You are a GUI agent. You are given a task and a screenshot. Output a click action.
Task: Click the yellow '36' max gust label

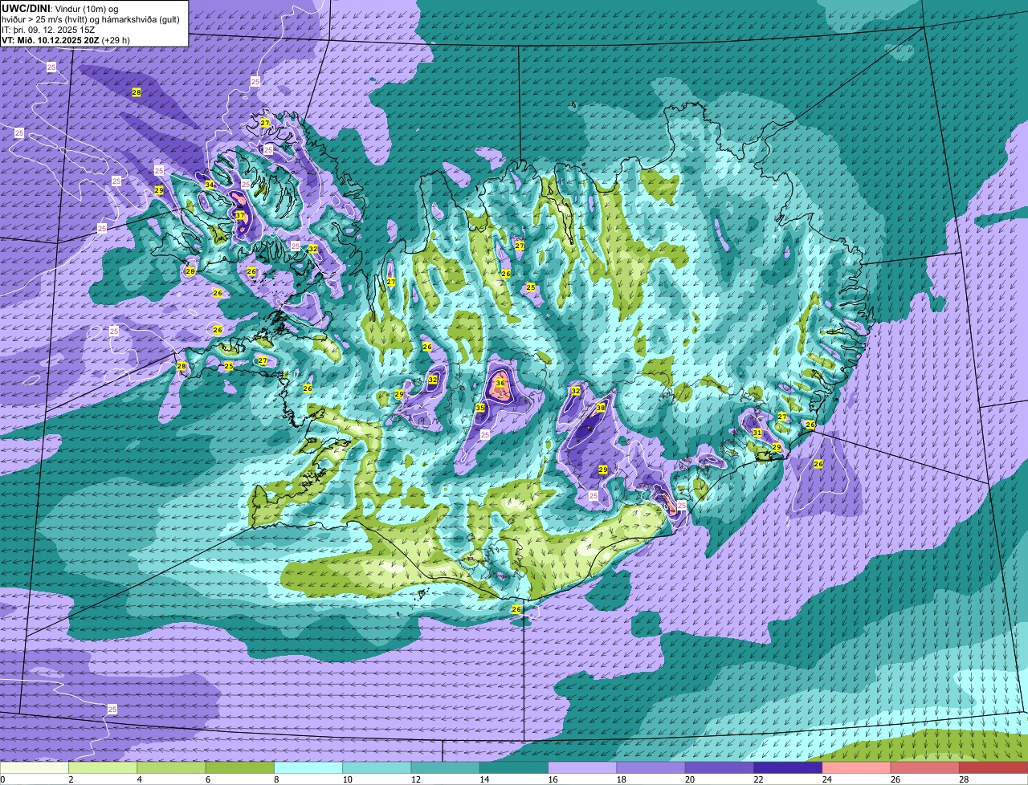[500, 383]
